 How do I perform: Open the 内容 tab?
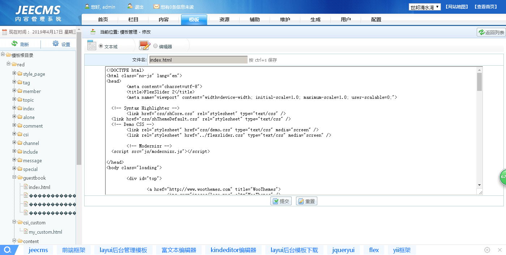(164, 19)
